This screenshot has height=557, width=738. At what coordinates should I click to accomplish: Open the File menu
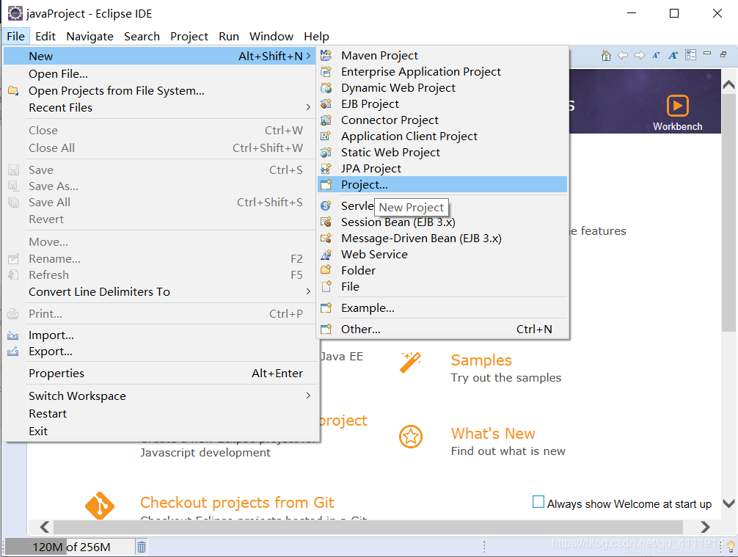click(15, 36)
